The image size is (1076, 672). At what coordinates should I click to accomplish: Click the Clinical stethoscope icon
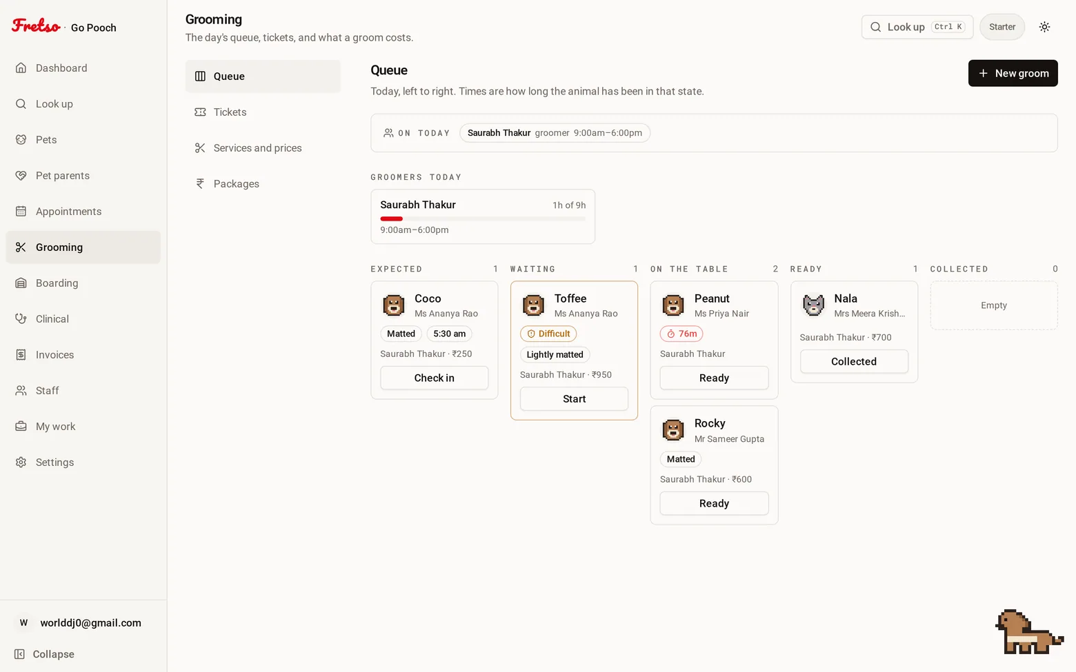pos(21,318)
